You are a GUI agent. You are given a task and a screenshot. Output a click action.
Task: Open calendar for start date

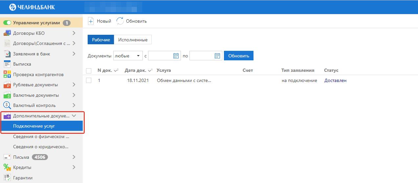[176, 56]
